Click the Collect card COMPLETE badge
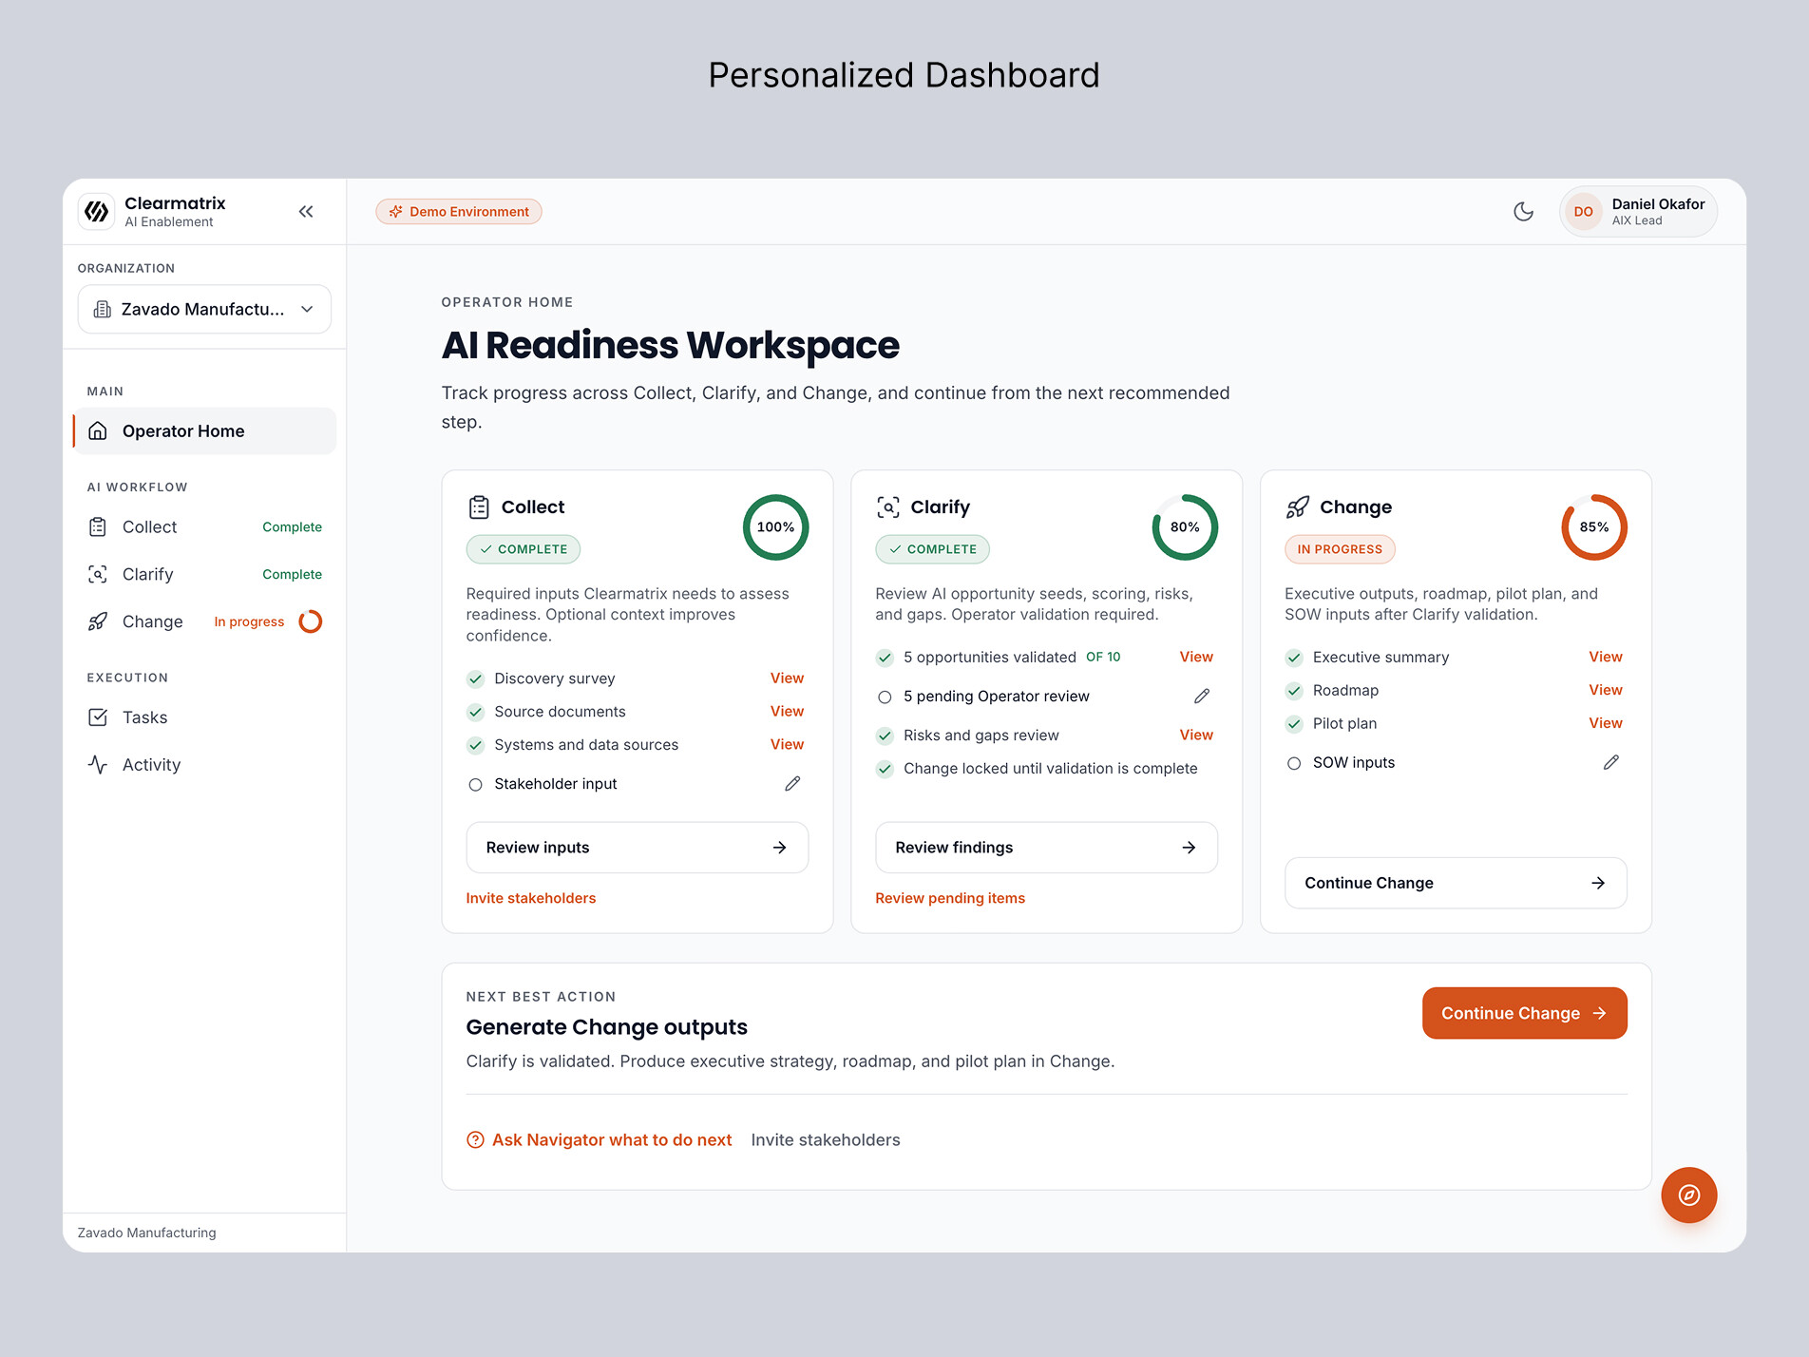The image size is (1809, 1357). pos(524,549)
